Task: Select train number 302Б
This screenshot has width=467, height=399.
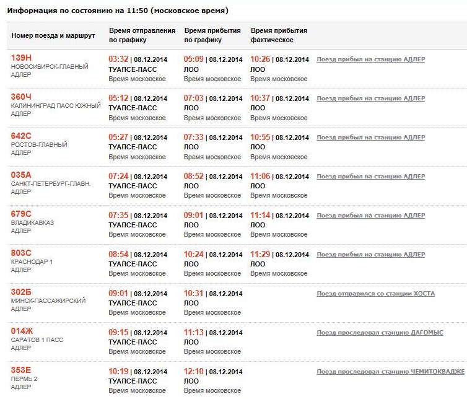Action: click(x=21, y=292)
